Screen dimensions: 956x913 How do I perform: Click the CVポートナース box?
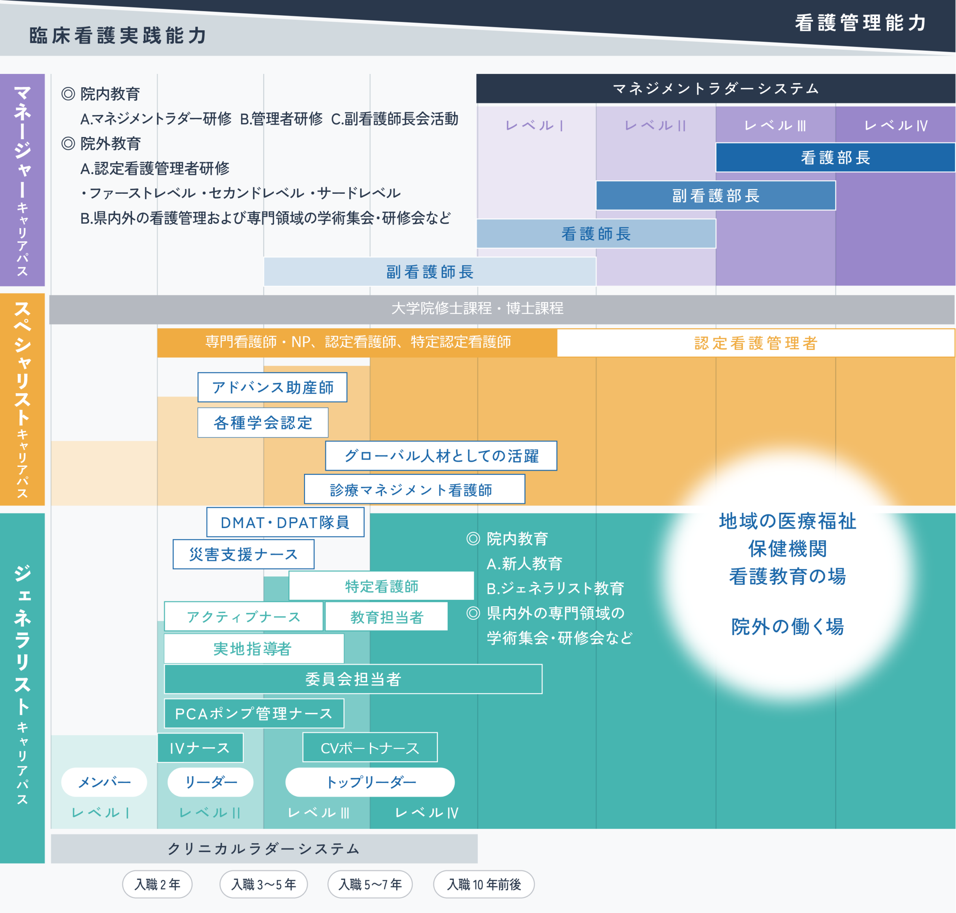click(x=369, y=748)
